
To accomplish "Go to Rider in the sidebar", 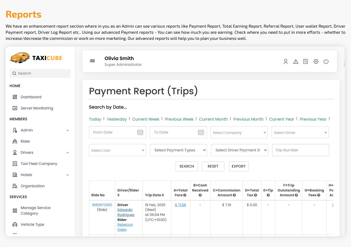I will 25,141.
